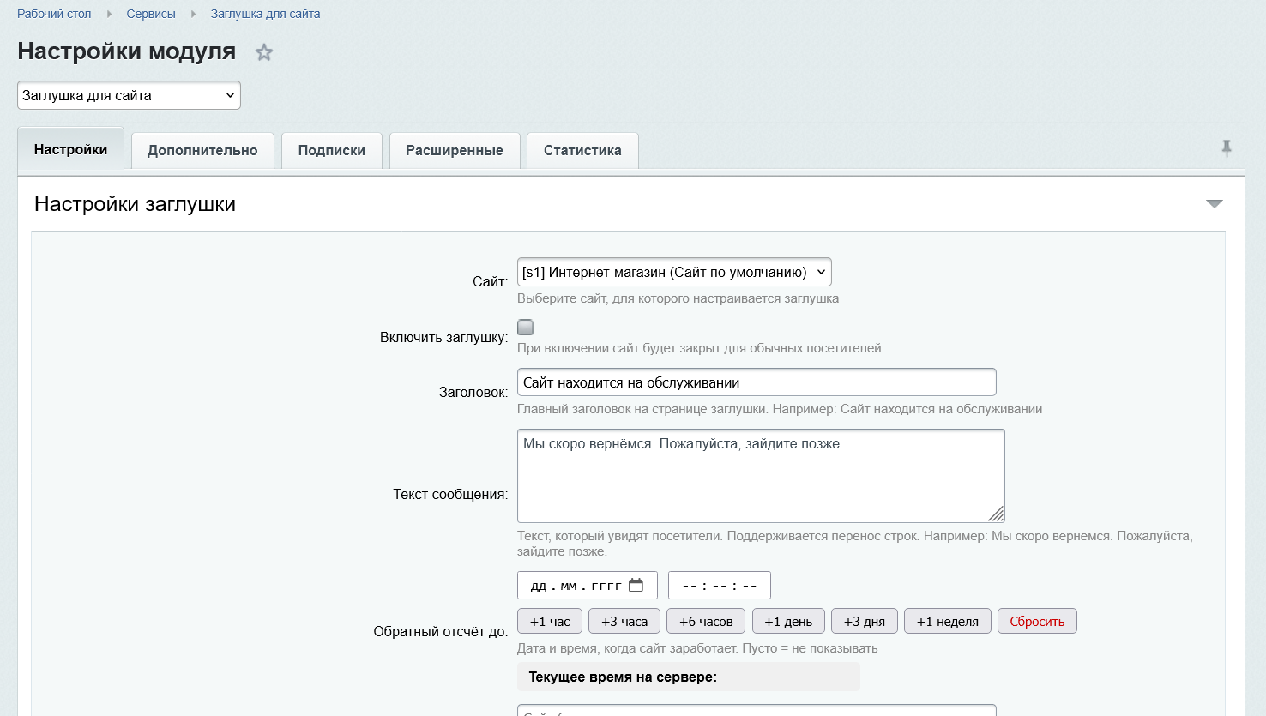
Task: Go to Сервисы breadcrumb link
Action: (151, 14)
